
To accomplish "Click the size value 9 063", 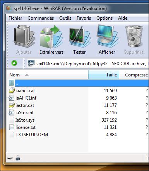I will click(x=111, y=98).
